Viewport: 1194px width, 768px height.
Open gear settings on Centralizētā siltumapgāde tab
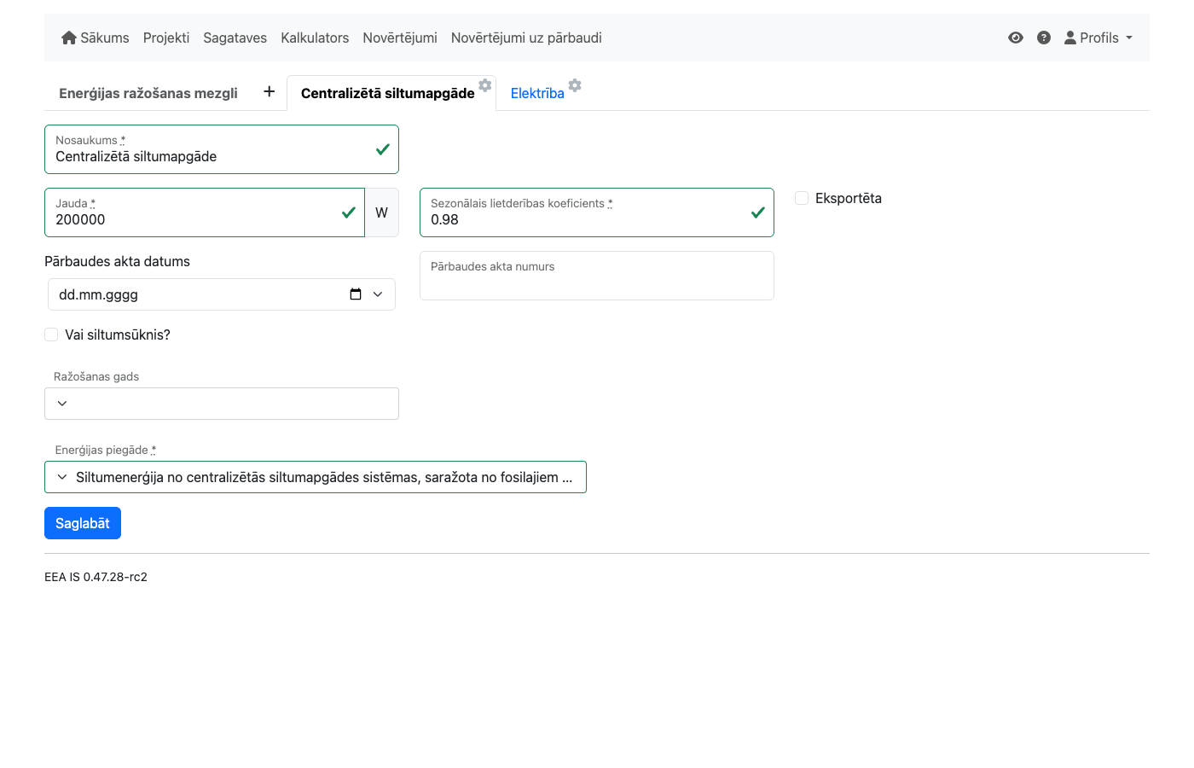485,85
